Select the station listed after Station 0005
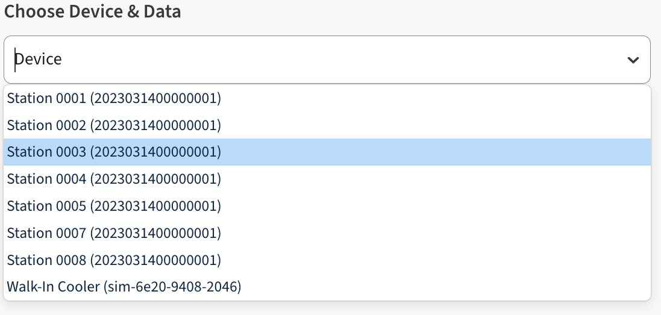The image size is (661, 315). [114, 232]
